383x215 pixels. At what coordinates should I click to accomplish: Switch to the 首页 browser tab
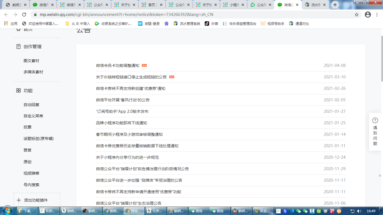[152, 5]
